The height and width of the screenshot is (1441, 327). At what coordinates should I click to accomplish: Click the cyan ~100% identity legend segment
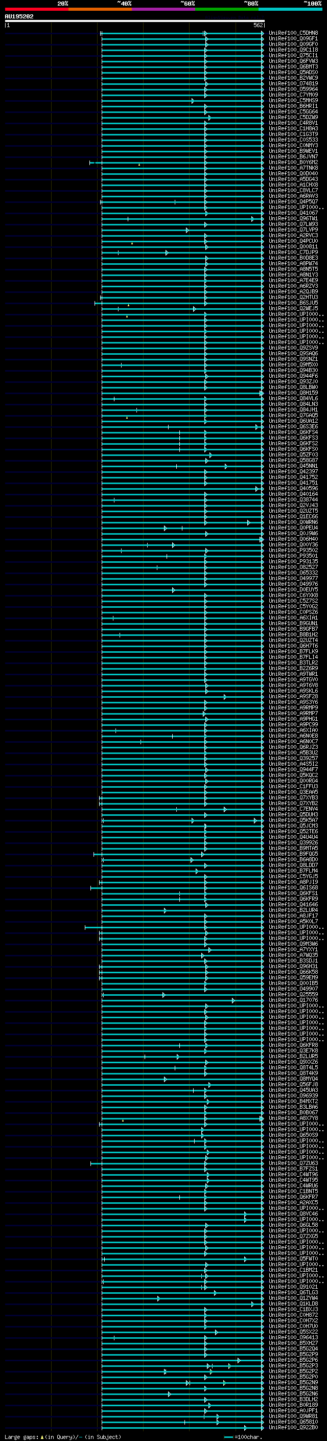(x=290, y=9)
